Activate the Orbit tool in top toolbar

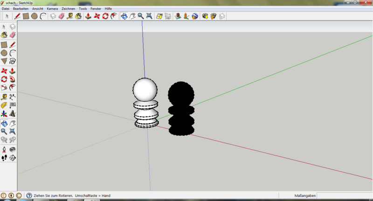124,16
